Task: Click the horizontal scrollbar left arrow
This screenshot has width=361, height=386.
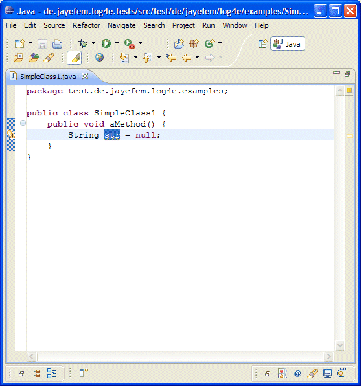Action: (x=32, y=356)
